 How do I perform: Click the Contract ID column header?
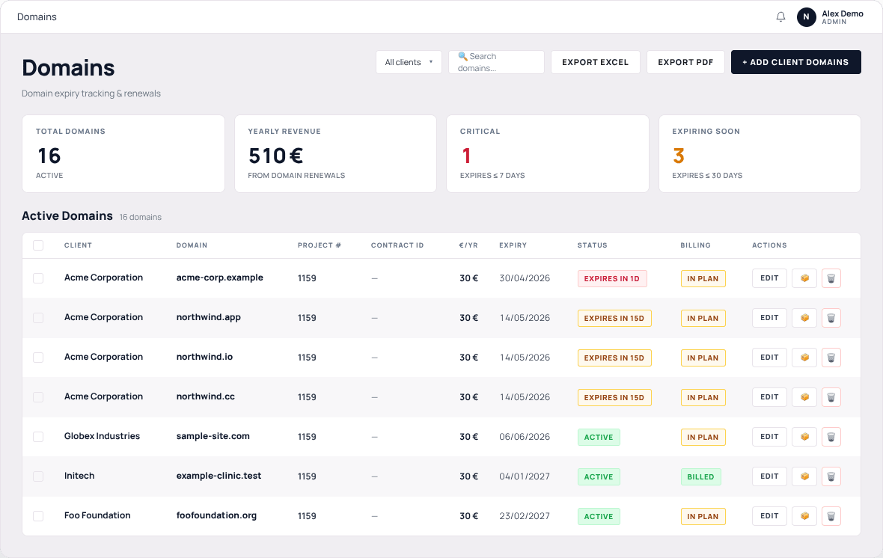[x=397, y=245]
